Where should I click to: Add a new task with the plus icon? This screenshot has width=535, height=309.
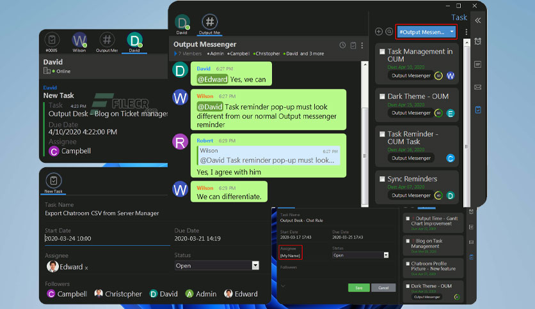[x=379, y=32]
